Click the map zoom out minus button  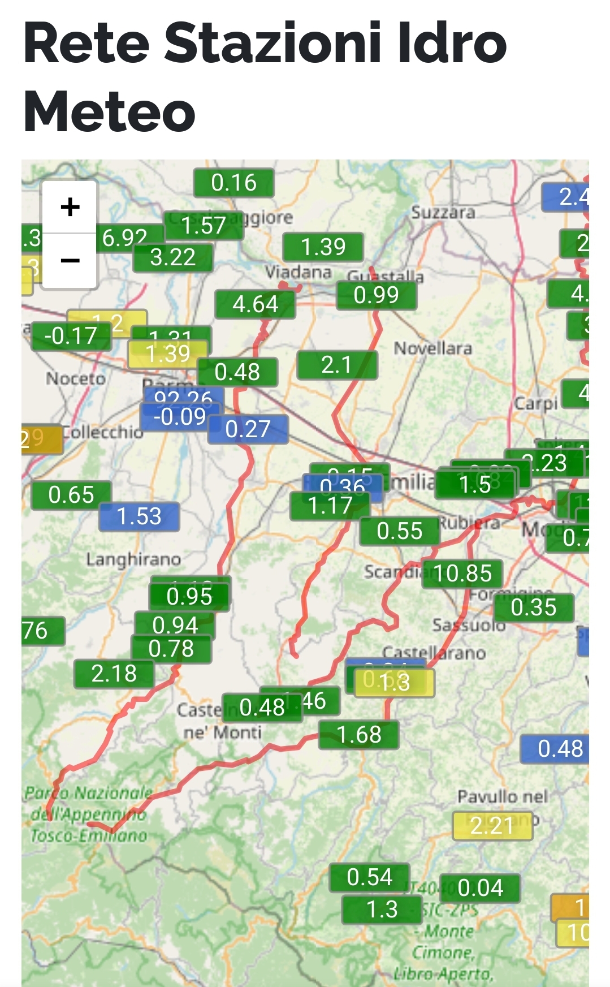coord(70,261)
